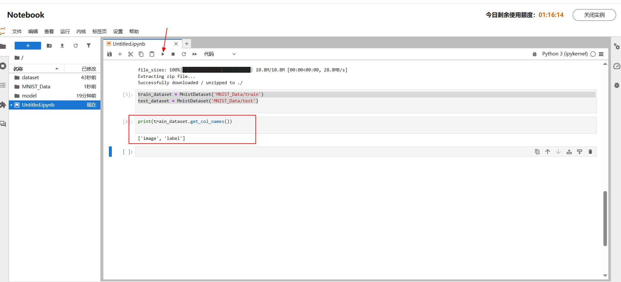Select the MNIST_Data folder
This screenshot has height=282, width=621.
(x=55, y=87)
